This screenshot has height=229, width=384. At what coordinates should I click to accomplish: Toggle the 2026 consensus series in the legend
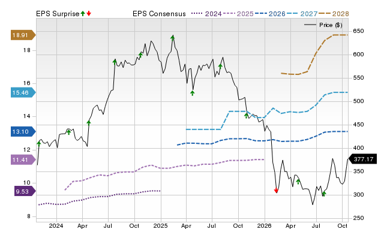pos(270,14)
